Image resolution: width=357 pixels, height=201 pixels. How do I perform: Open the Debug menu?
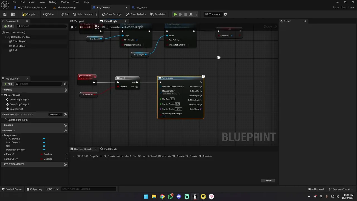(x=53, y=2)
